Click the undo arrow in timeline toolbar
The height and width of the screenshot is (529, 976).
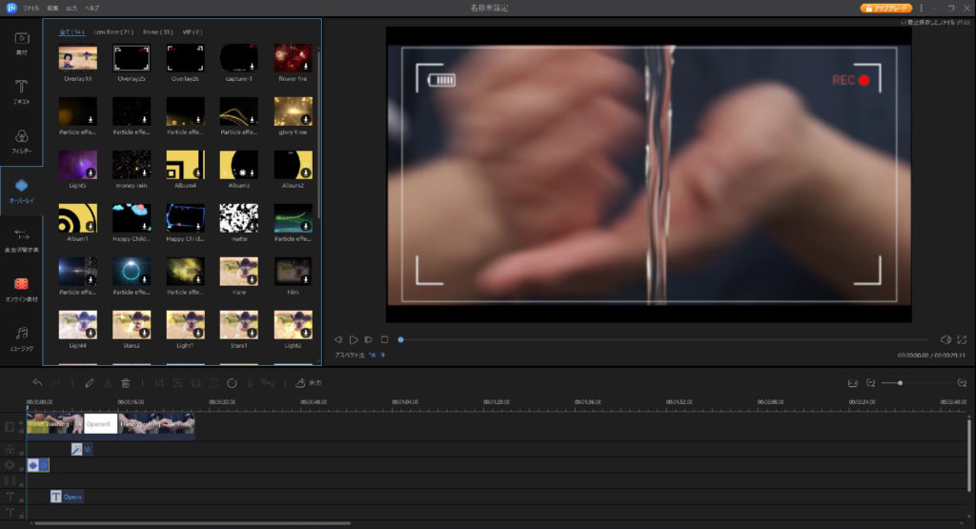tap(37, 383)
